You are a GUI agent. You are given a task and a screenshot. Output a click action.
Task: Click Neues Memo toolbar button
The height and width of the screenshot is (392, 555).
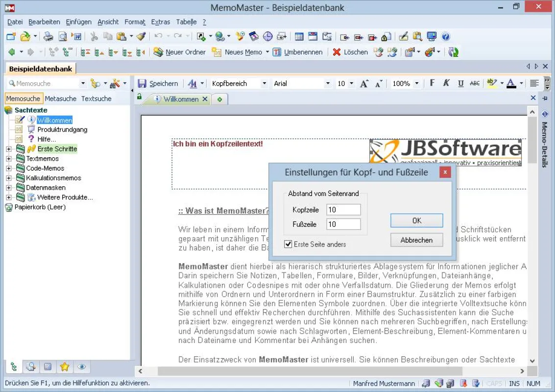237,52
